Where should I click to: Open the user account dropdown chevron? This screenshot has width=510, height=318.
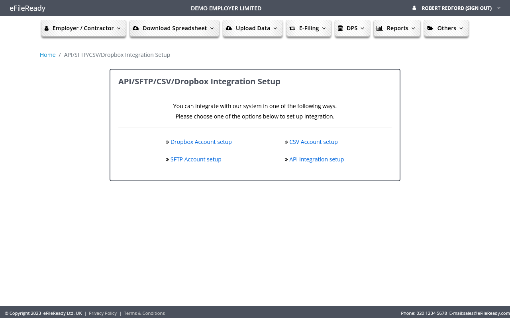point(499,8)
